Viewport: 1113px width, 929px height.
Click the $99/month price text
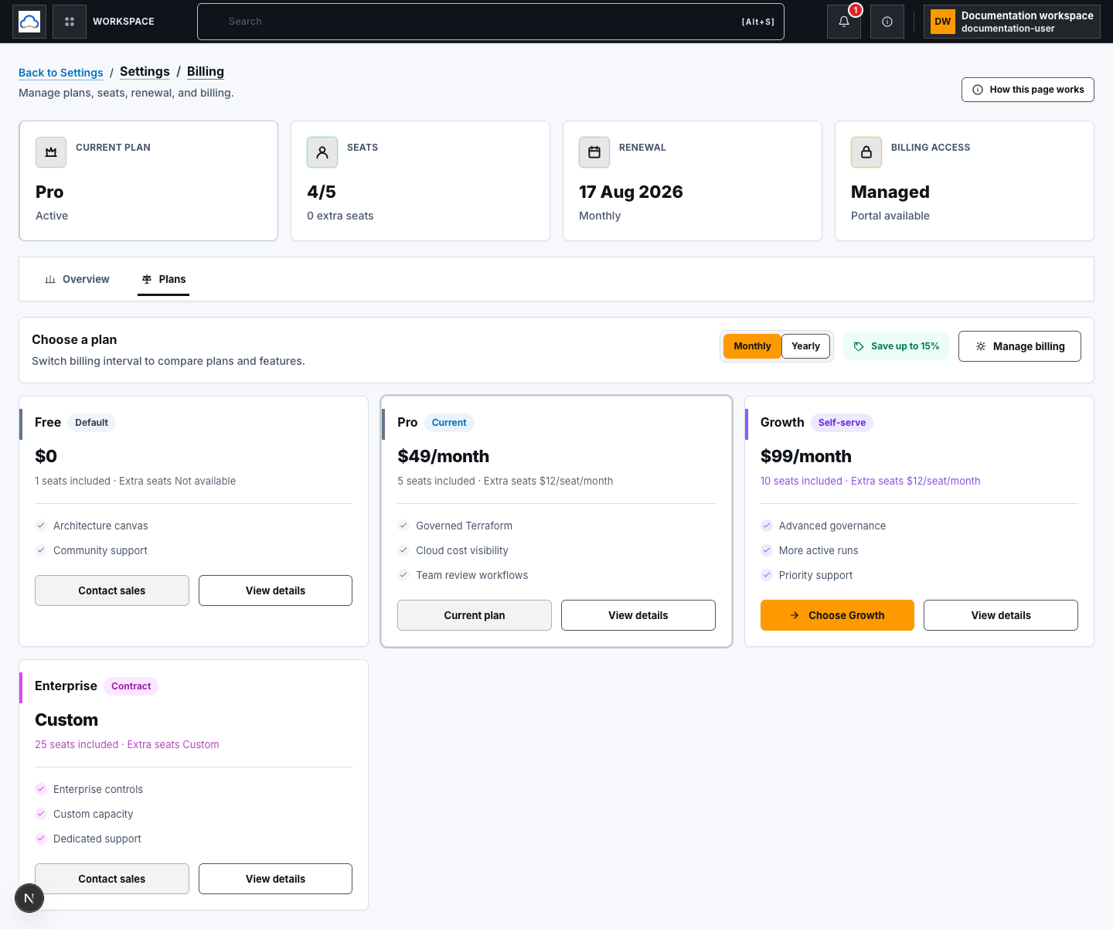(806, 456)
